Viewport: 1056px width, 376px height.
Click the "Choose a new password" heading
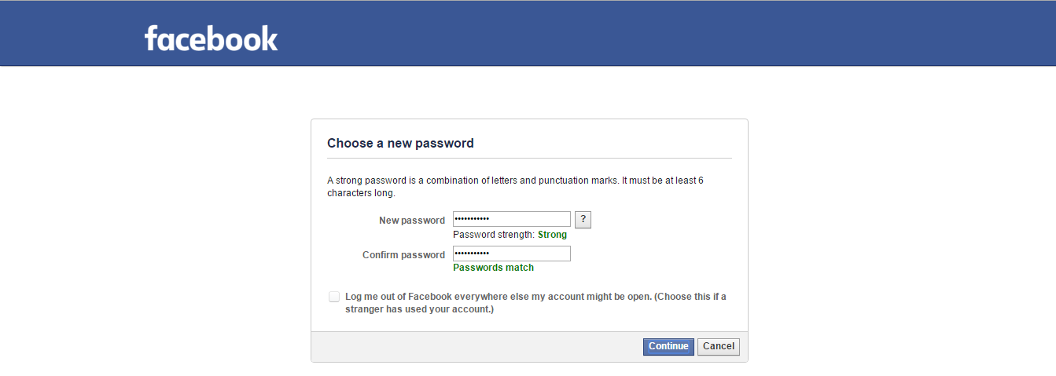(x=400, y=144)
